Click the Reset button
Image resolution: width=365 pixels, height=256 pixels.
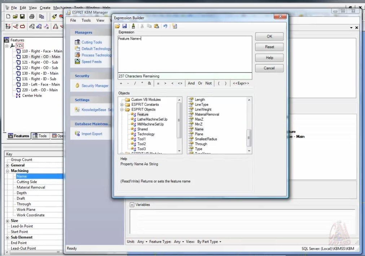click(x=269, y=47)
